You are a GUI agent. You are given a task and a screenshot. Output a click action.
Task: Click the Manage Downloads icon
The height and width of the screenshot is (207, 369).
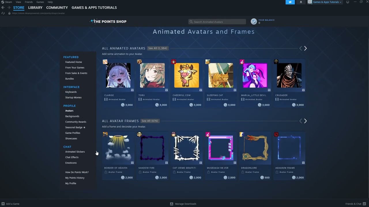click(172, 204)
